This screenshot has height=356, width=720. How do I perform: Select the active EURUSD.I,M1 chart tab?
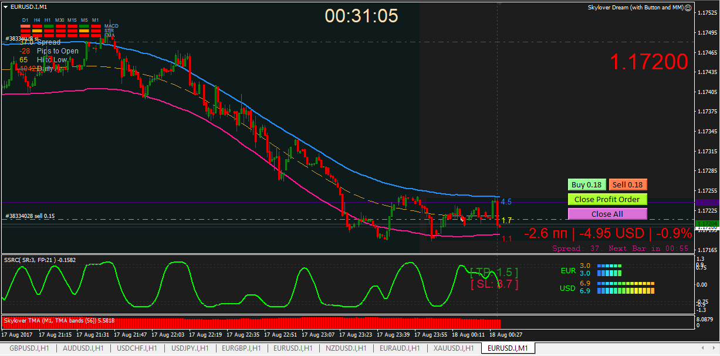point(508,348)
